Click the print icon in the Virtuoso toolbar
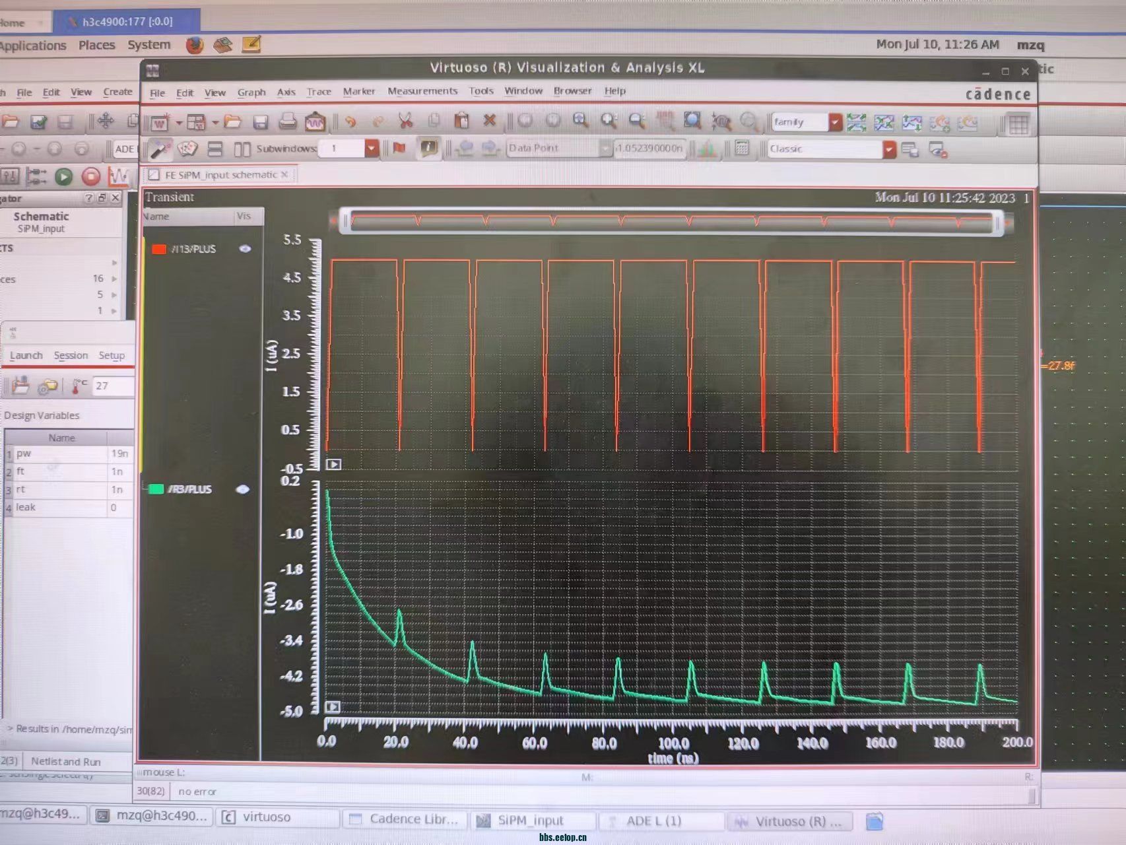The image size is (1126, 845). [x=287, y=121]
